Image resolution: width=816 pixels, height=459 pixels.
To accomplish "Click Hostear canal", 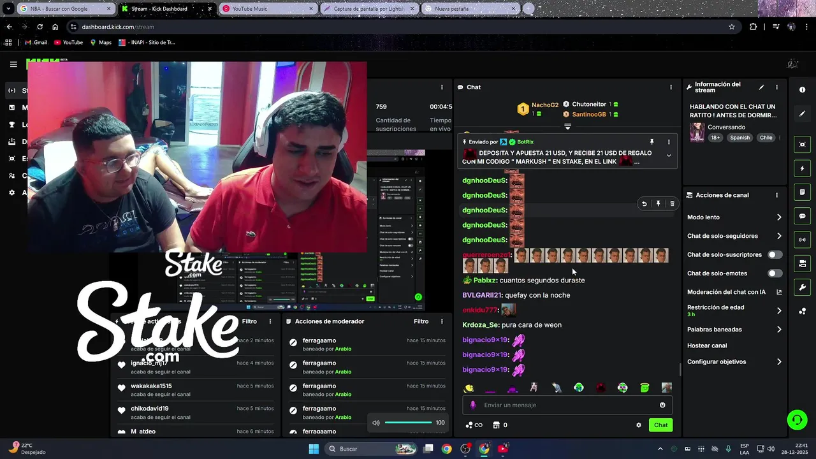I will coord(707,346).
